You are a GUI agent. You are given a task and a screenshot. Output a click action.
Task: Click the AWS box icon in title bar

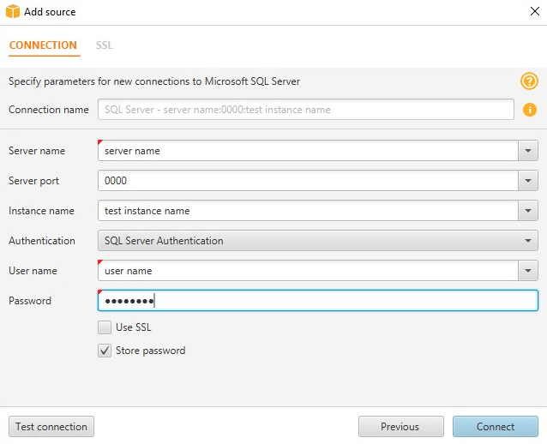pos(13,11)
